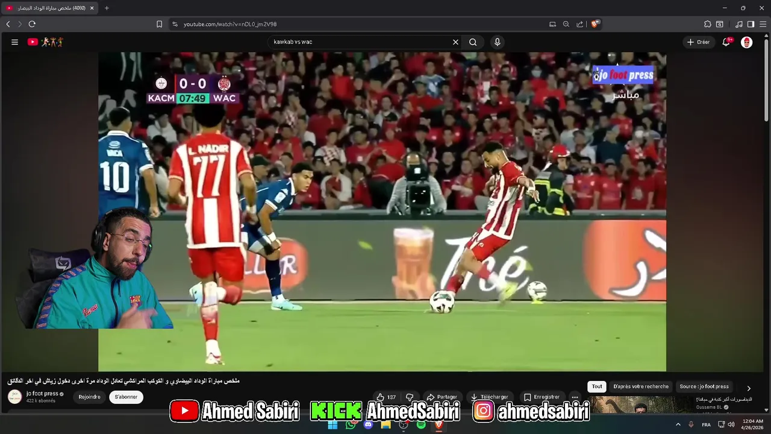Open WhatsApp from the taskbar
771x434 pixels.
[351, 424]
